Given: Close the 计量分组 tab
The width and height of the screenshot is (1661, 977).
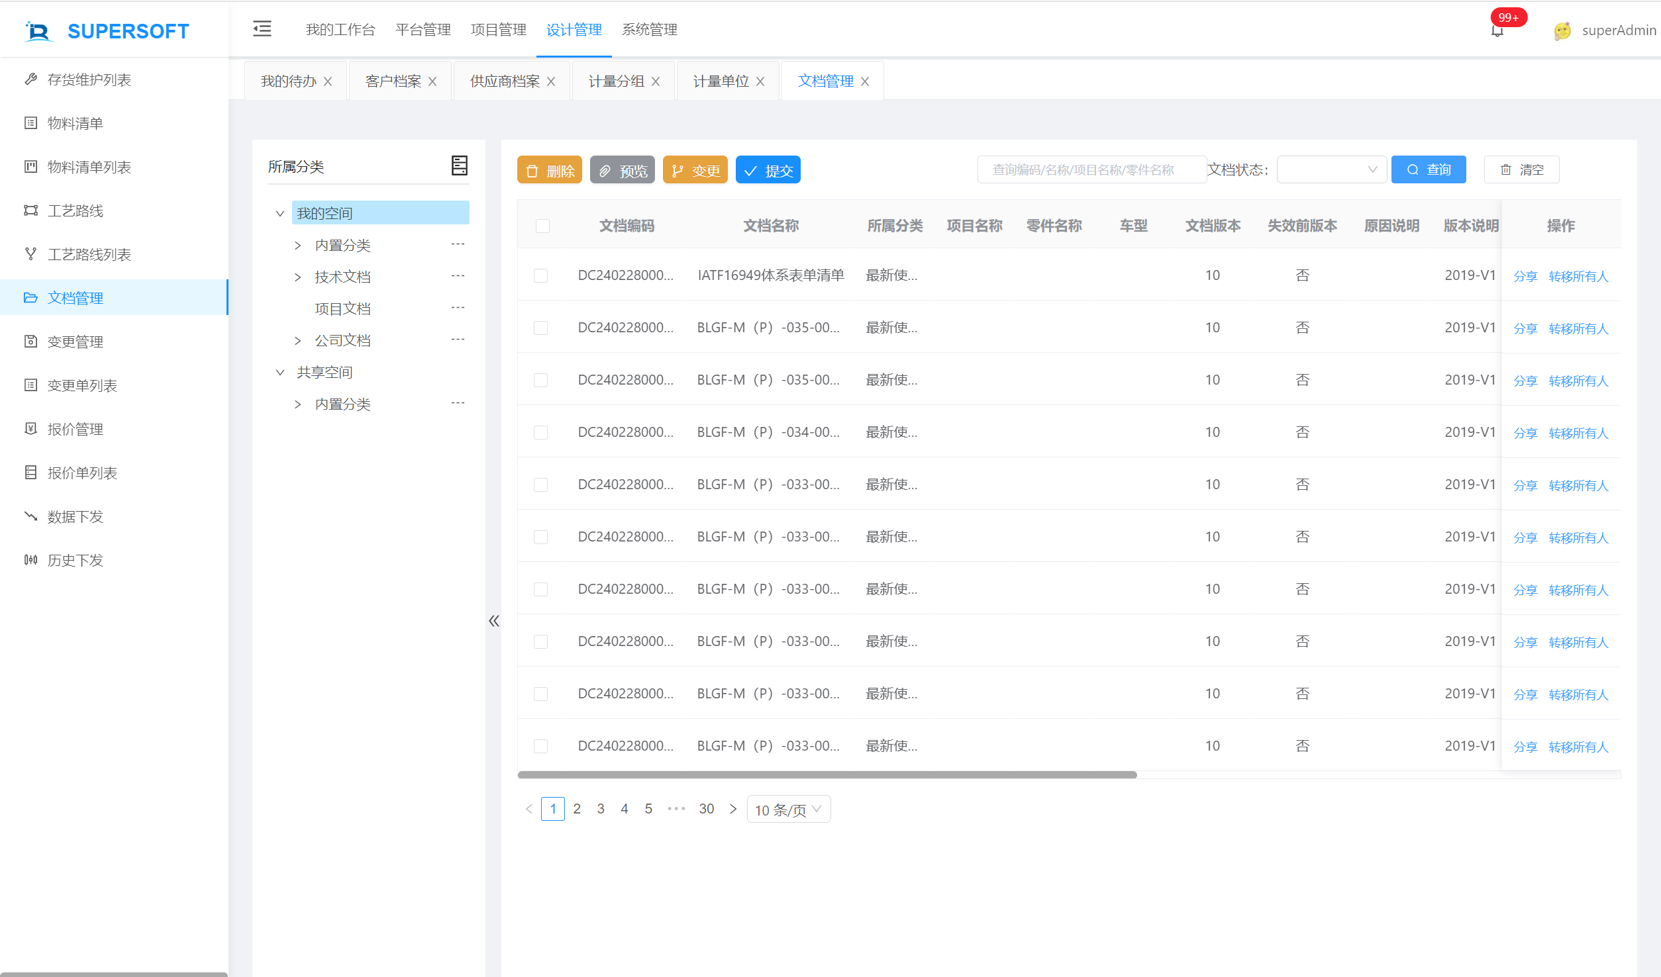Looking at the screenshot, I should click(656, 81).
